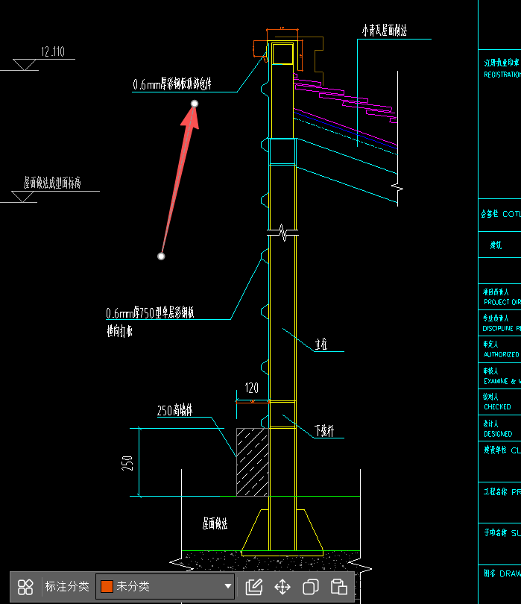Select the move annotation cross-arrow icon
521x604 pixels.
point(282,588)
